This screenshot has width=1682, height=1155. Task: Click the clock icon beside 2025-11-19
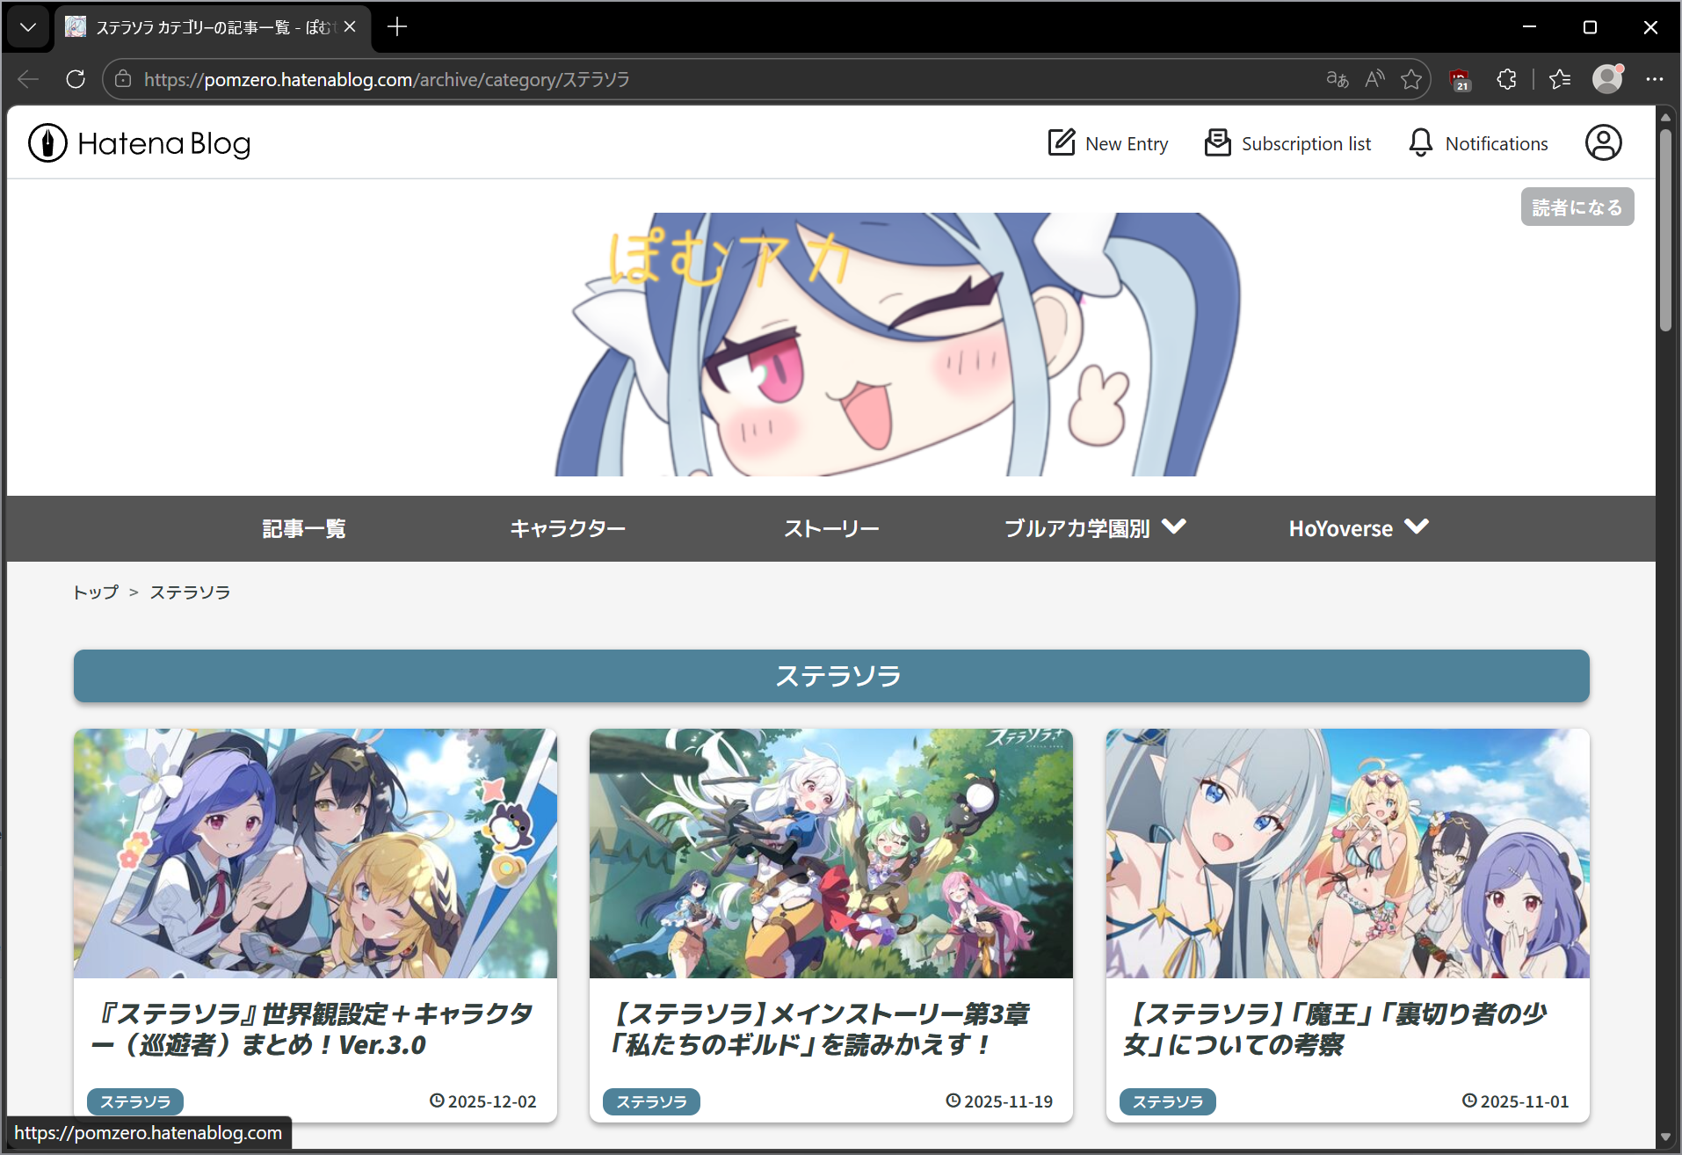click(x=953, y=1101)
